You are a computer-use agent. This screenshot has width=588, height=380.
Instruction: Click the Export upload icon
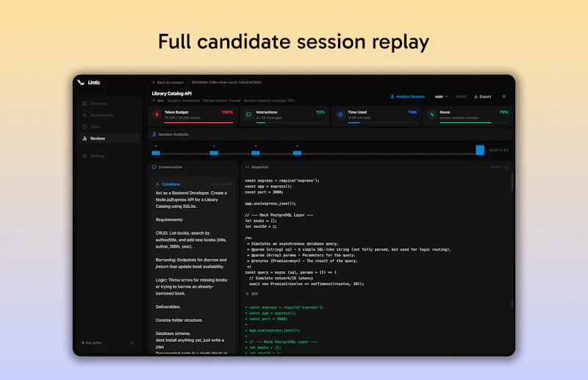click(x=476, y=96)
